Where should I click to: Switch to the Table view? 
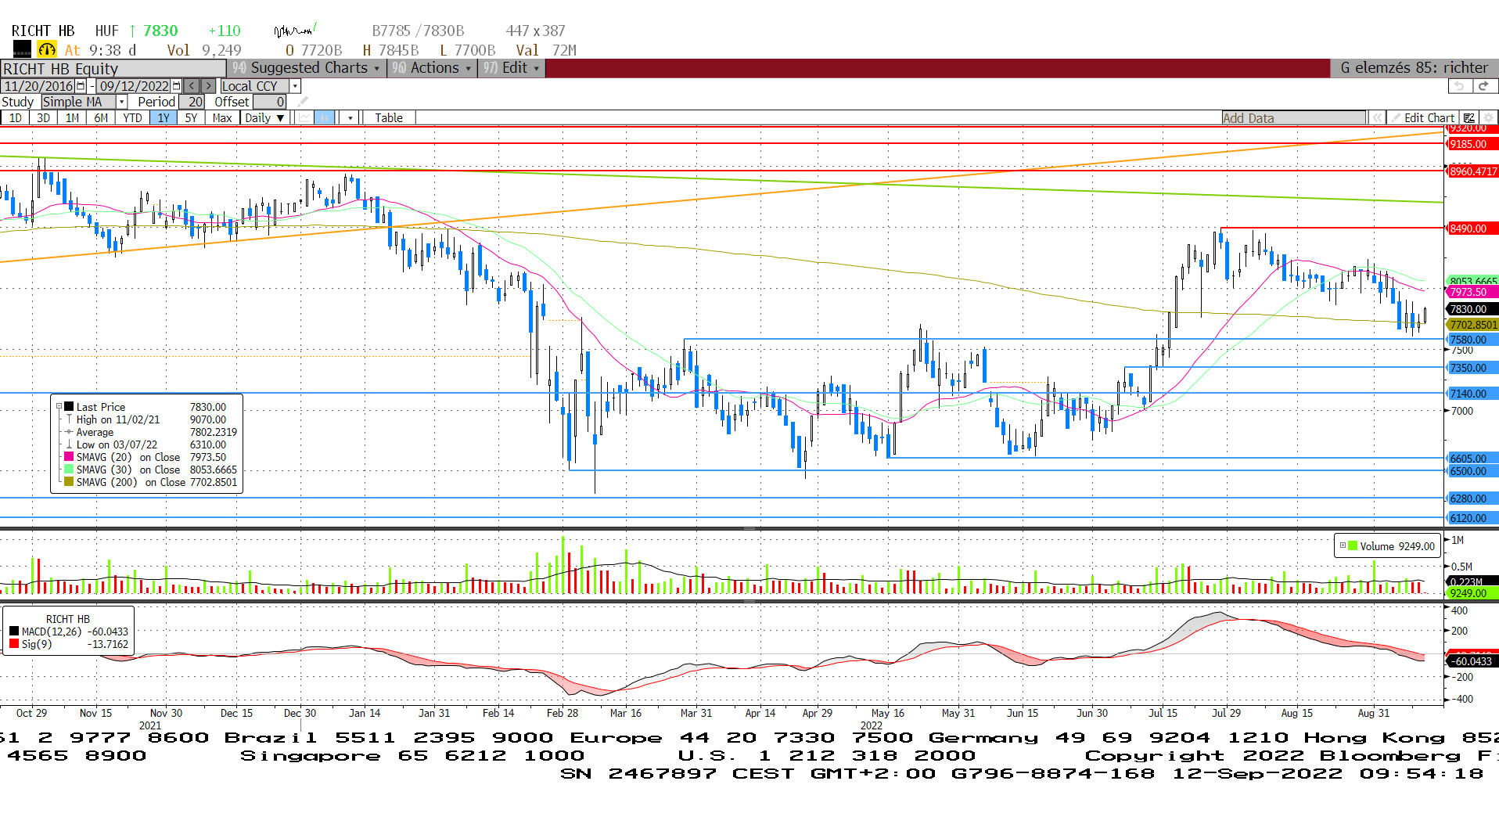(x=389, y=118)
